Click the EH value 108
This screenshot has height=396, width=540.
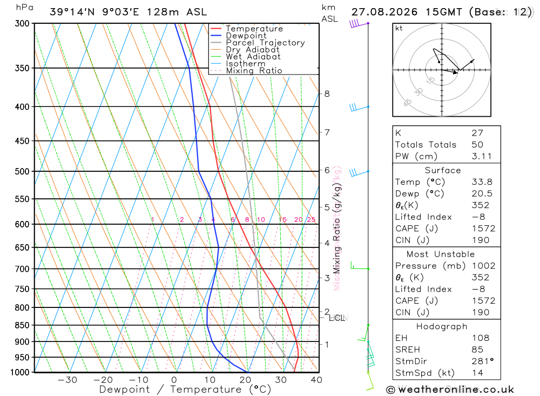pos(481,338)
